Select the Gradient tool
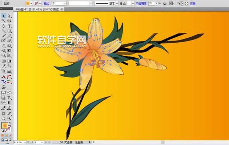 click(9, 61)
